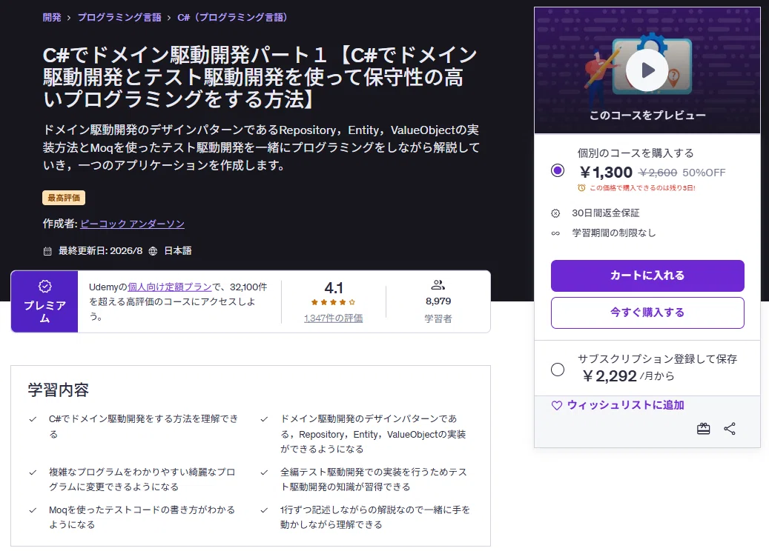769x551 pixels.
Task: Click the struck-through ￥2,600 original price
Action: (x=658, y=173)
